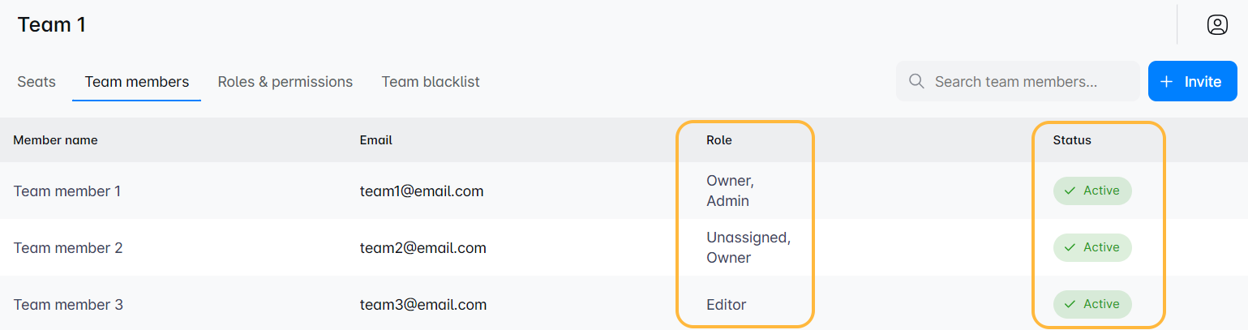Open the user profile icon
1248x330 pixels.
point(1217,25)
